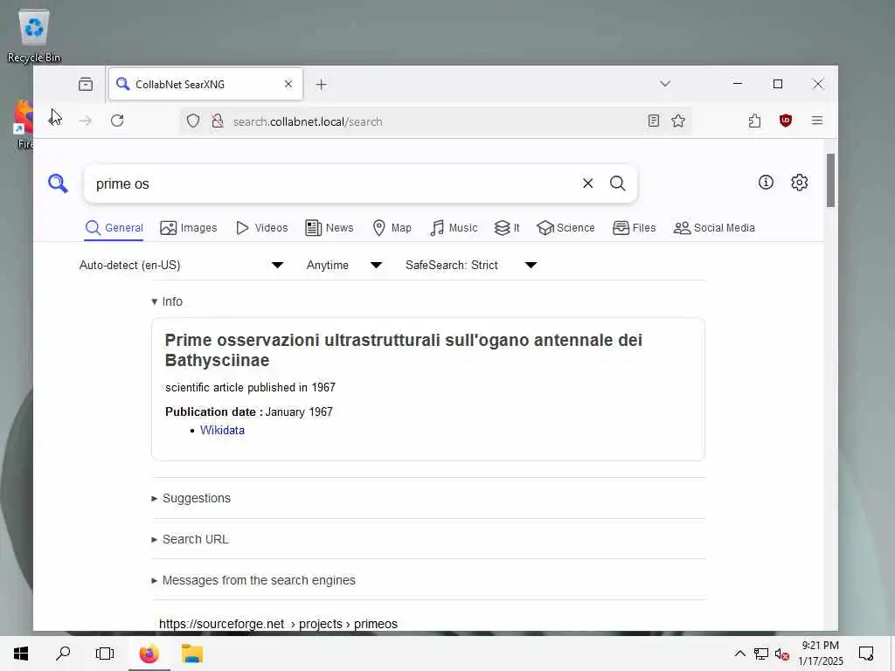This screenshot has width=895, height=671.
Task: Reload the page with refresh icon
Action: click(117, 121)
